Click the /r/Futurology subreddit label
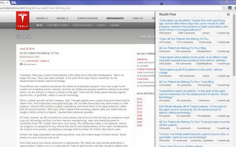 click(205, 42)
